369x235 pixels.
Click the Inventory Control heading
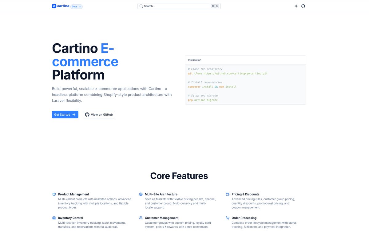[70, 218]
